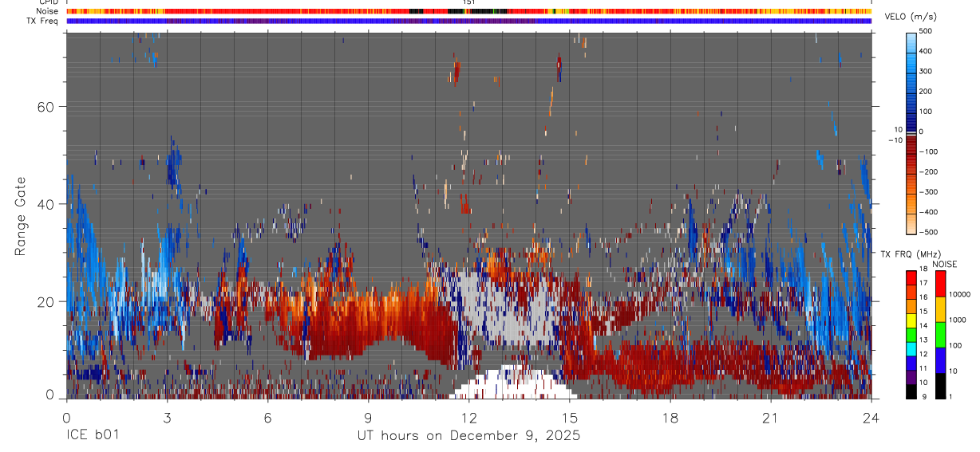
Task: Click hour tick '6' on the time axis
Action: (267, 418)
